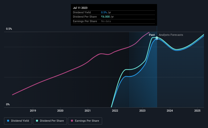This screenshot has height=128, width=208.
Task: Click the pink Earnings Per Share legend dot
Action: point(72,121)
